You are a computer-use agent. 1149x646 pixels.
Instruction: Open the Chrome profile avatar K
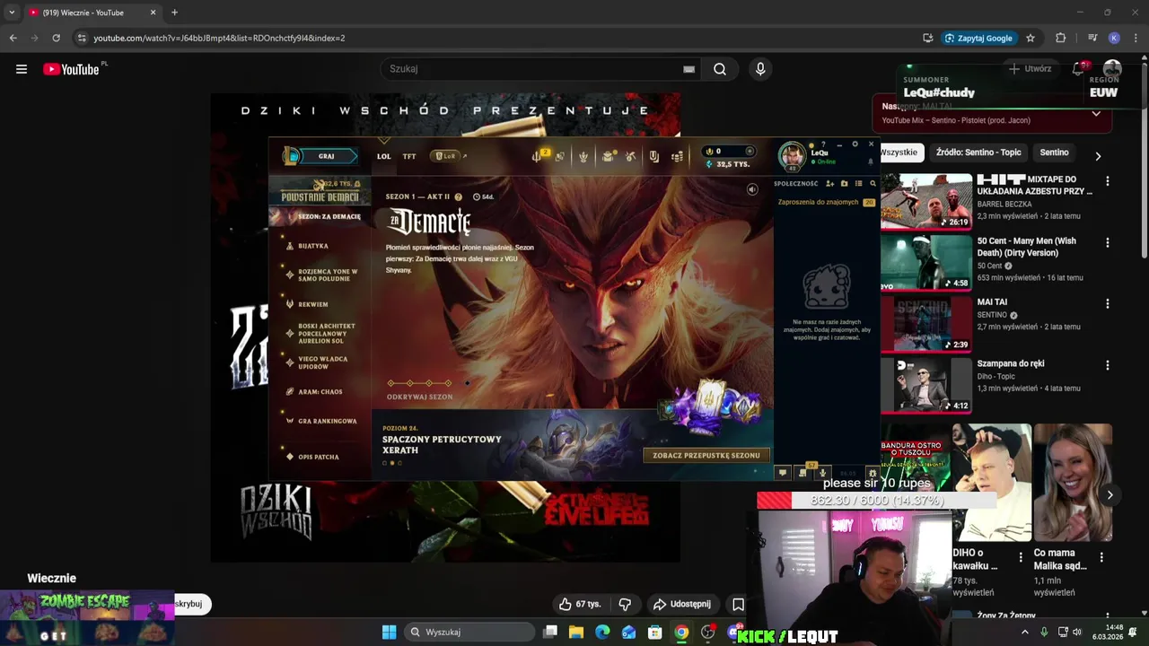(1114, 38)
